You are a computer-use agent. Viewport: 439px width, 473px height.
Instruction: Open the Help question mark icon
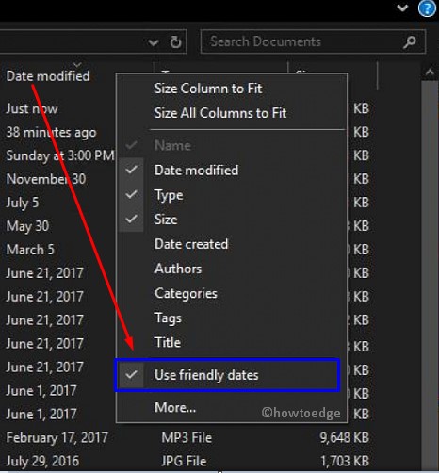tap(428, 8)
